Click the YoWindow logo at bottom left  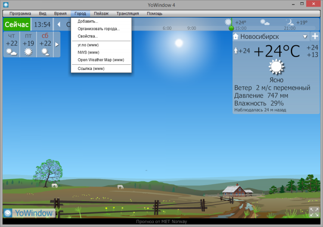[29, 213]
